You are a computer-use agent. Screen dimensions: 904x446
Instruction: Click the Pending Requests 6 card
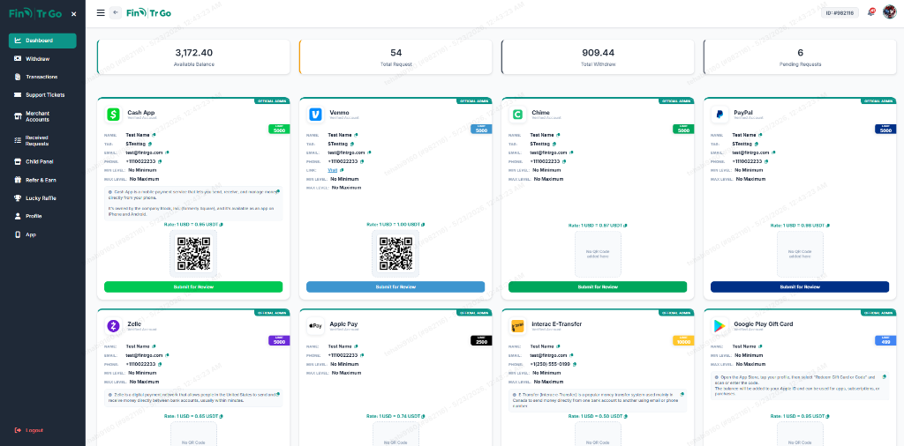coord(800,57)
